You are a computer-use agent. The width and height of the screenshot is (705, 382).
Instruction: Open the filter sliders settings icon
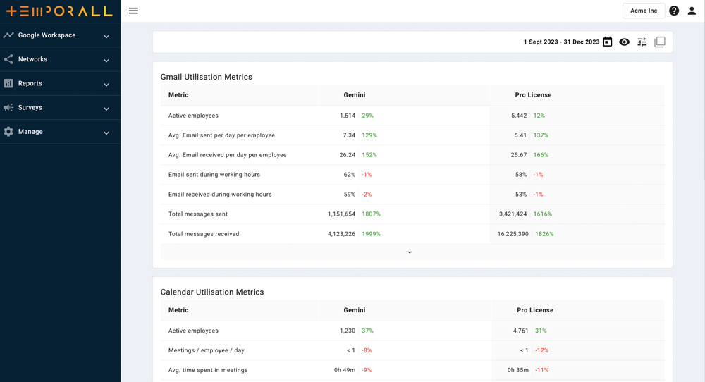642,42
